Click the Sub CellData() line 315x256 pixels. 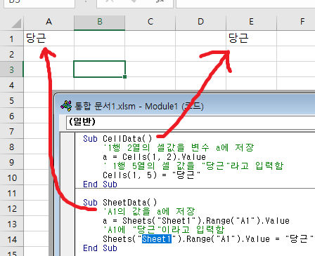117,139
